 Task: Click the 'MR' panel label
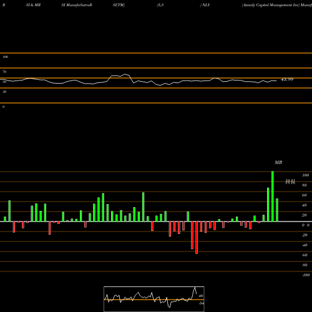tap(278, 162)
